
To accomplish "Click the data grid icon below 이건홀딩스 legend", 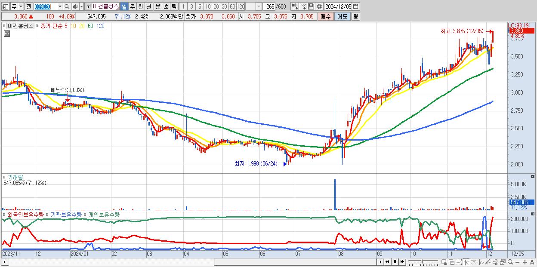I will pos(6,34).
